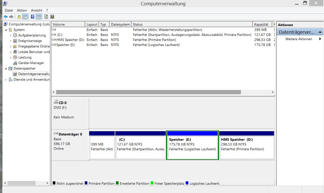The height and width of the screenshot is (193, 324).
Task: Open the Ansicht menu
Action: [37, 10]
